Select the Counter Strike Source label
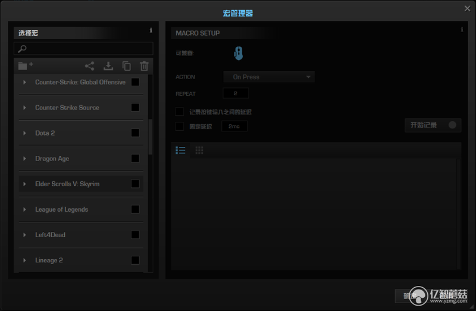 click(x=67, y=108)
